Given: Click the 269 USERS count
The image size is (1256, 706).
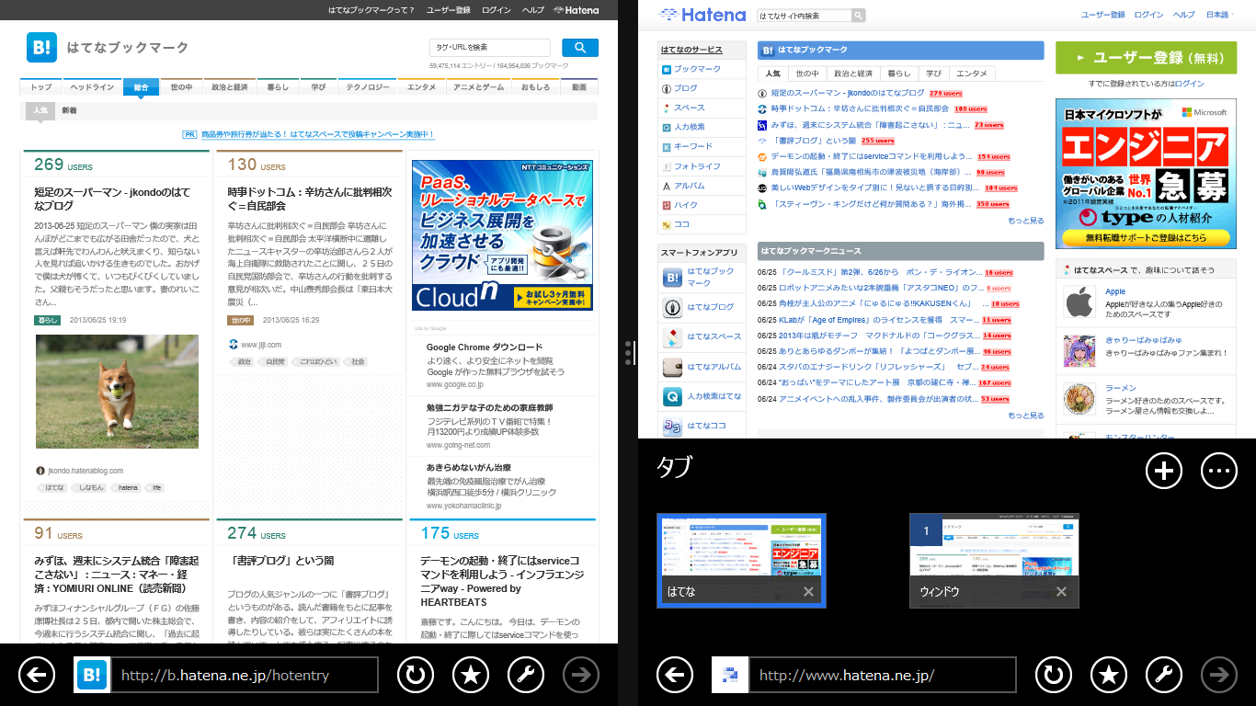Looking at the screenshot, I should pyautogui.click(x=63, y=165).
